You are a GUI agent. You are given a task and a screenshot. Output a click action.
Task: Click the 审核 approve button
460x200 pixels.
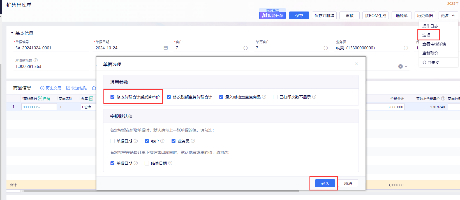click(x=350, y=15)
